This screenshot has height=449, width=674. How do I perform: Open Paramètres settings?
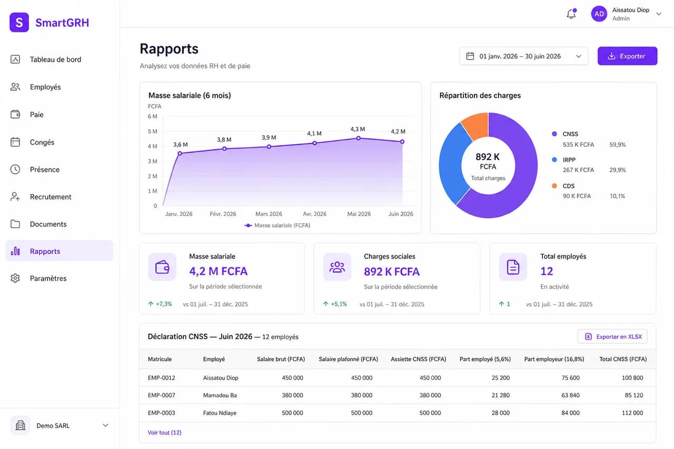tap(59, 278)
